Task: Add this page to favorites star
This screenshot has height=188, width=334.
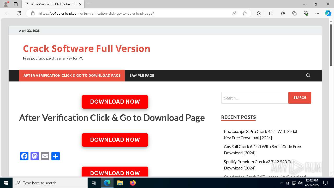Action: pos(245,13)
